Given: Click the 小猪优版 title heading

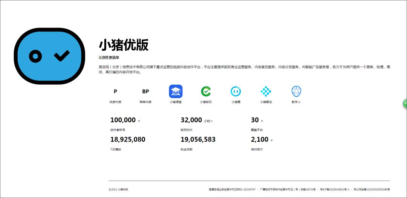Looking at the screenshot, I should pyautogui.click(x=124, y=45).
